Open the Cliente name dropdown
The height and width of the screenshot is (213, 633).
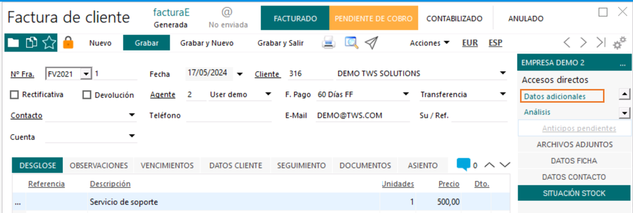[503, 74]
